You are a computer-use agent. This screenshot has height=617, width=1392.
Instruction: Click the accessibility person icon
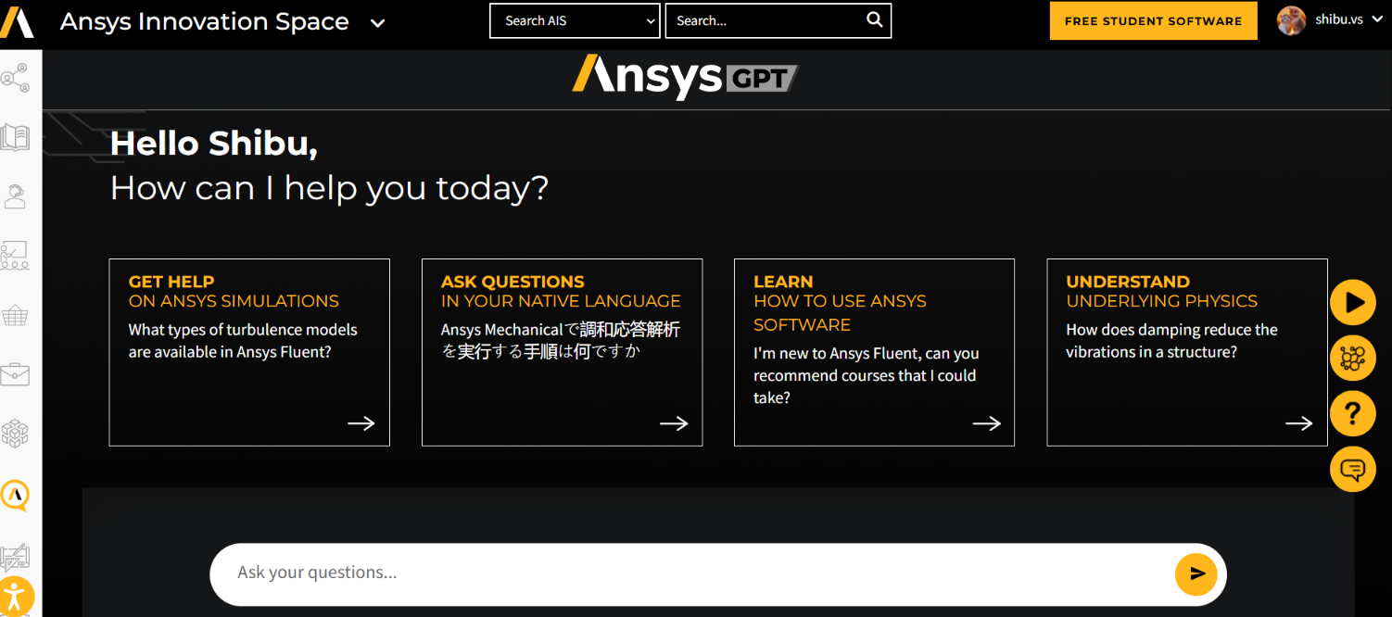pyautogui.click(x=16, y=596)
